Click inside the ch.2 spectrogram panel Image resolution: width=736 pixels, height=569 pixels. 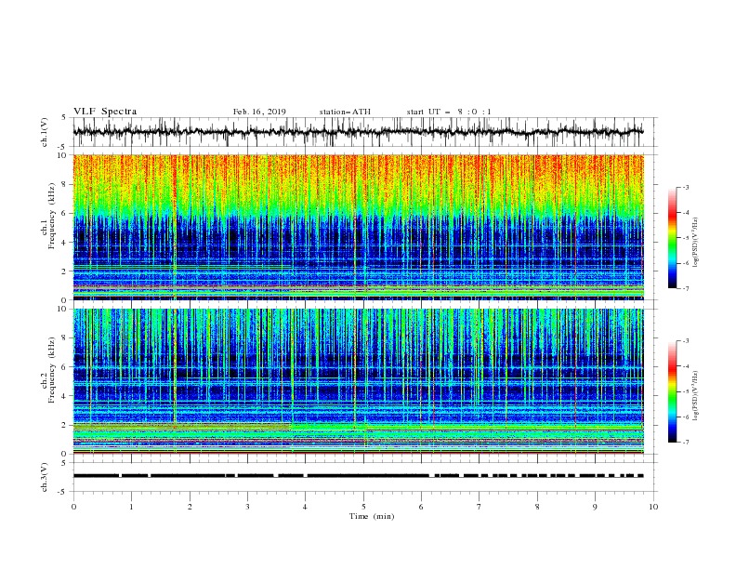pos(358,381)
